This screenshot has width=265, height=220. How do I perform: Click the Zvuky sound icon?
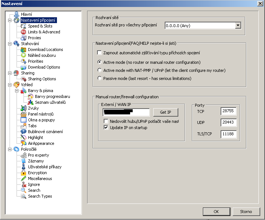[24, 108]
